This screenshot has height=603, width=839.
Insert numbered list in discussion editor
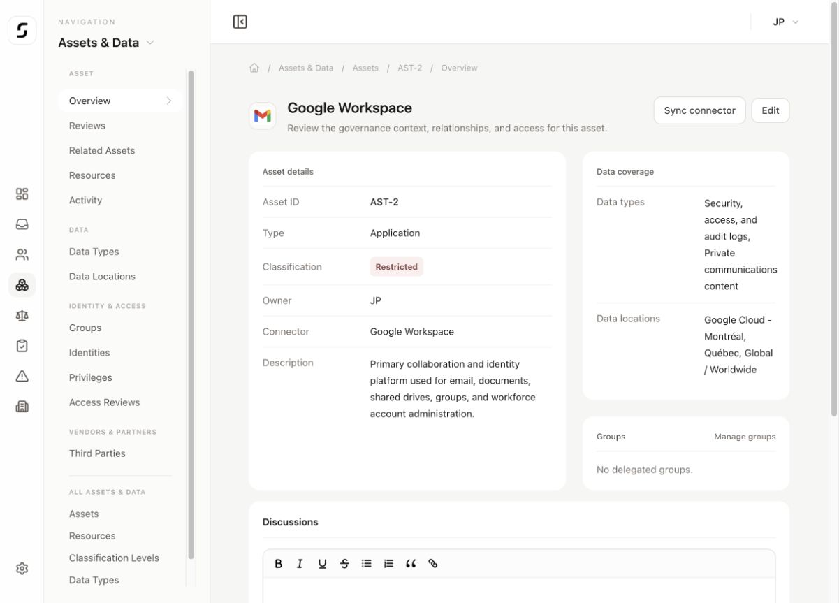pos(388,563)
